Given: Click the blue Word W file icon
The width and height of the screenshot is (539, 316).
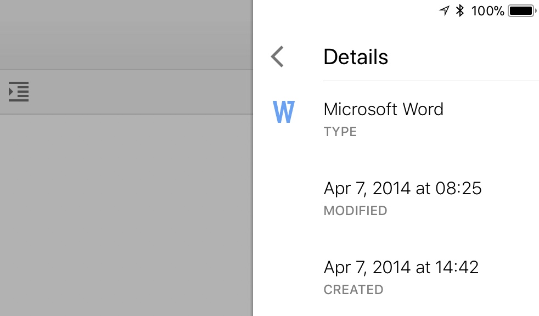Looking at the screenshot, I should point(284,111).
